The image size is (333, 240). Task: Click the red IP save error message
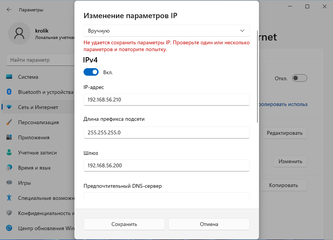tap(166, 46)
